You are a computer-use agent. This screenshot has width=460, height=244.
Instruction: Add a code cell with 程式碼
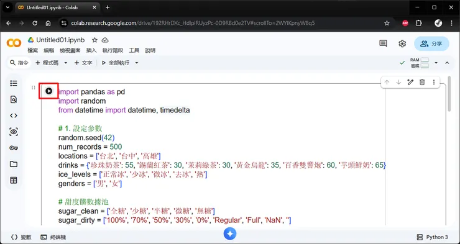pos(47,63)
